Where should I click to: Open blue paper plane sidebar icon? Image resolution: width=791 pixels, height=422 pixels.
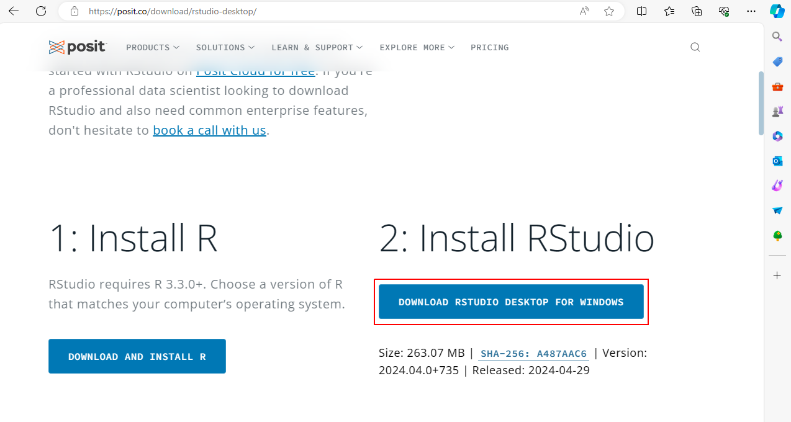777,210
